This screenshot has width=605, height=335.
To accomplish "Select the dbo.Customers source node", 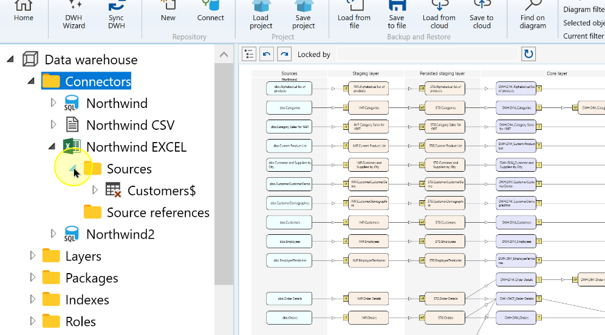I will tap(289, 222).
